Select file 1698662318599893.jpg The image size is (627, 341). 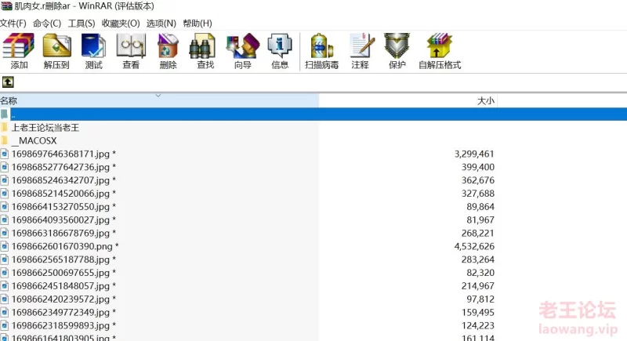(x=63, y=325)
